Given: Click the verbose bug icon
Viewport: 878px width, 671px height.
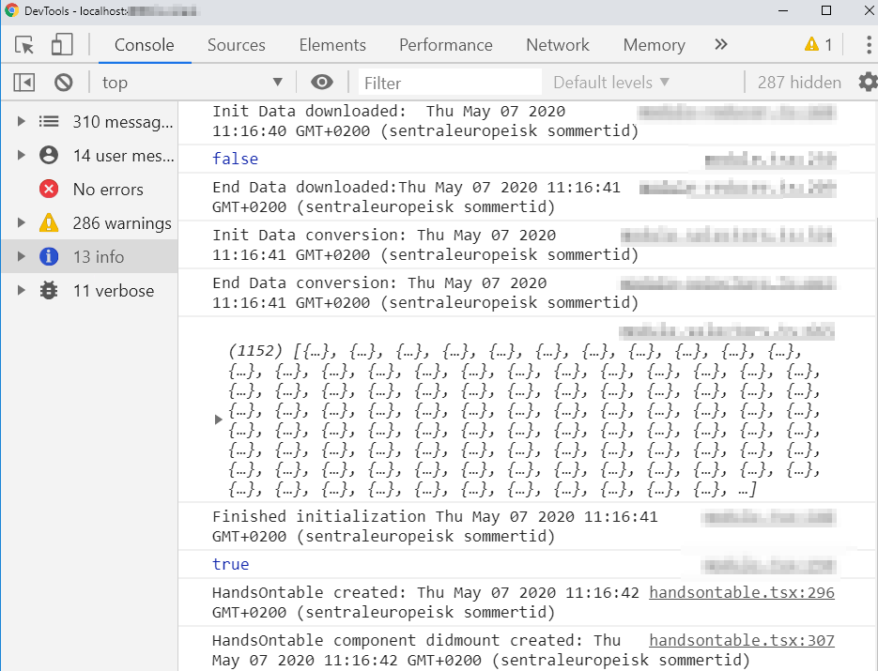Looking at the screenshot, I should point(49,290).
